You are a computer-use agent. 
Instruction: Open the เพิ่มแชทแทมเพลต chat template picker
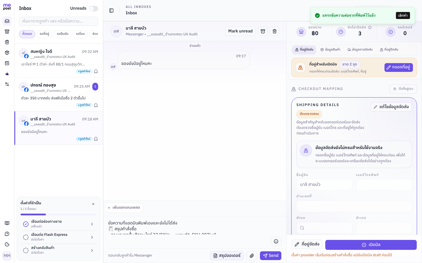click(x=124, y=208)
